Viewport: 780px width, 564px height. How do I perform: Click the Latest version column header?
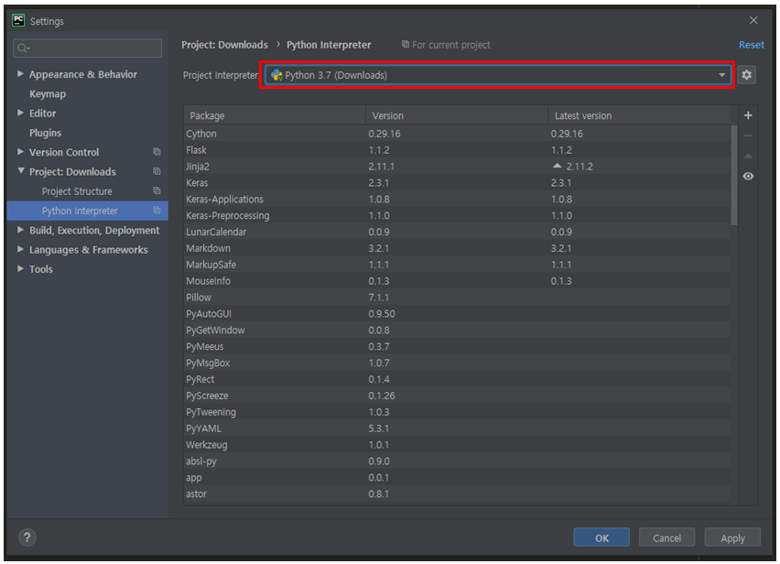click(x=639, y=115)
